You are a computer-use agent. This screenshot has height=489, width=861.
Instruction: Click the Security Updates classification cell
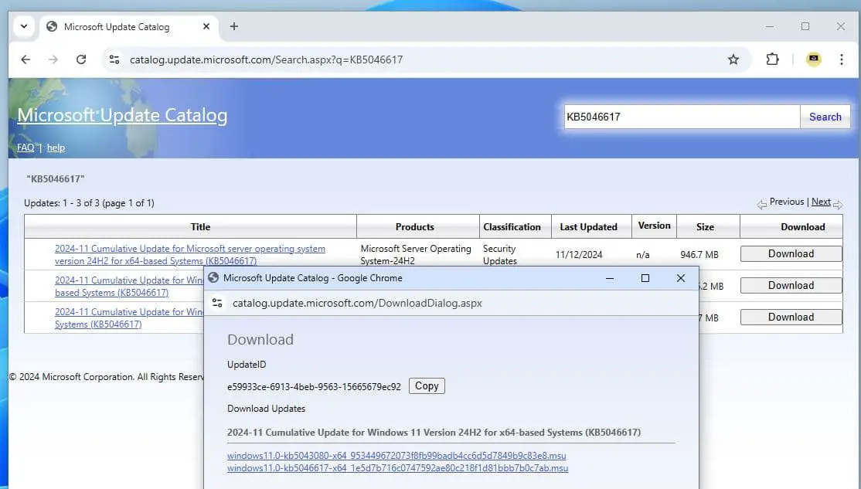point(500,255)
